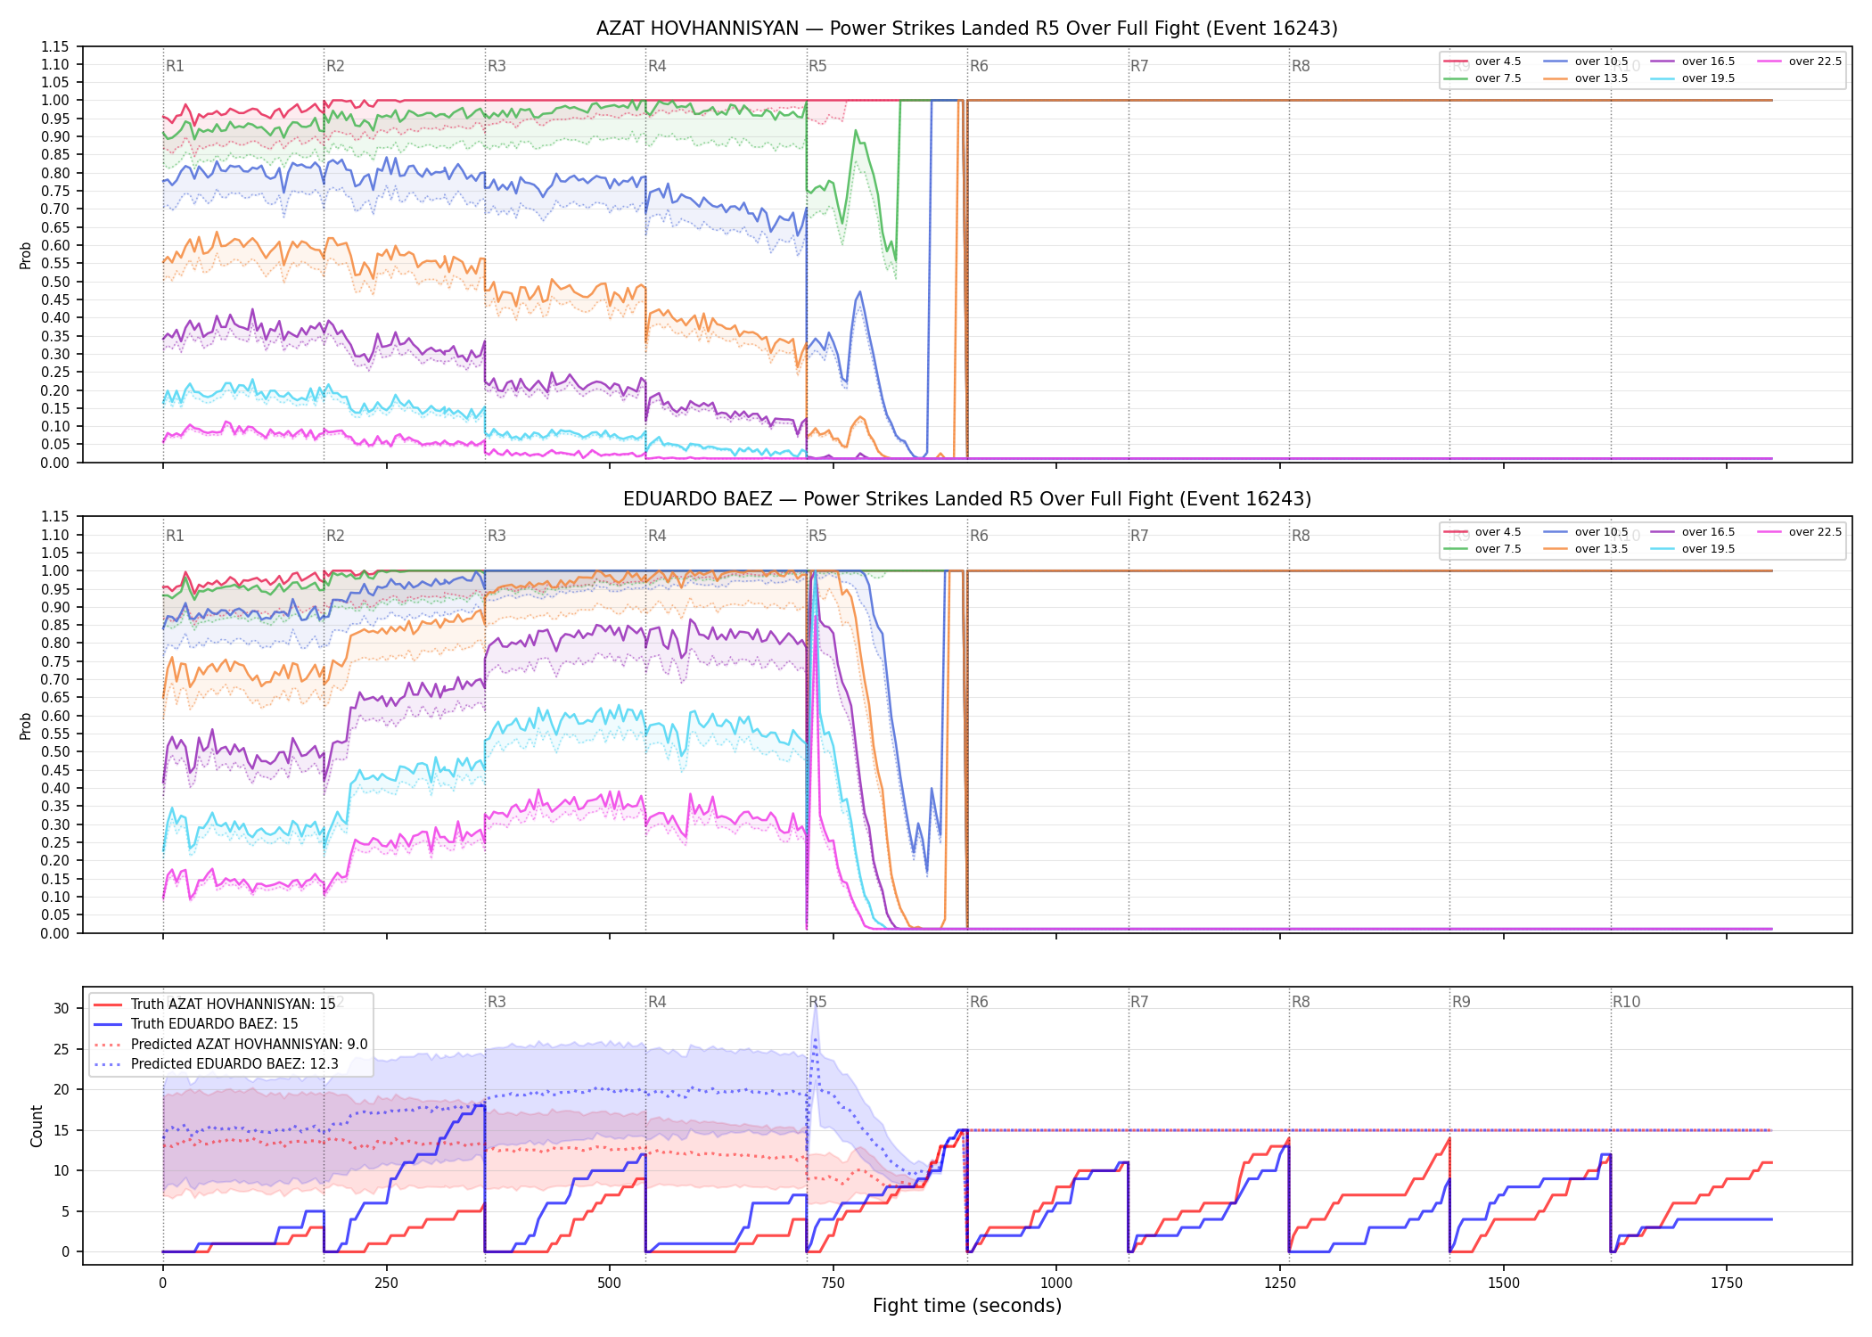Click the 'Prob' label on Baez chart
Image resolution: width=1872 pixels, height=1337 pixels.
tap(26, 726)
